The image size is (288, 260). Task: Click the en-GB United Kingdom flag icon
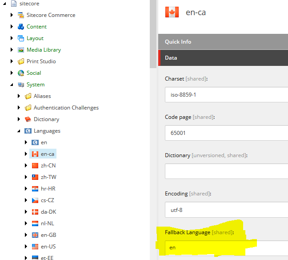click(35, 235)
